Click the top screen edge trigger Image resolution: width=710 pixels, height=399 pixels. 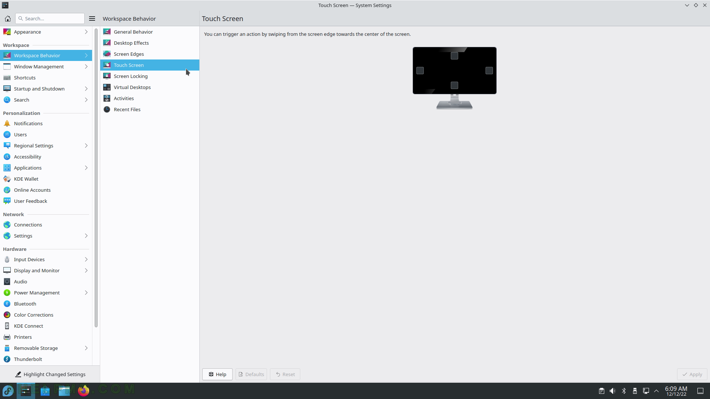[x=454, y=56]
